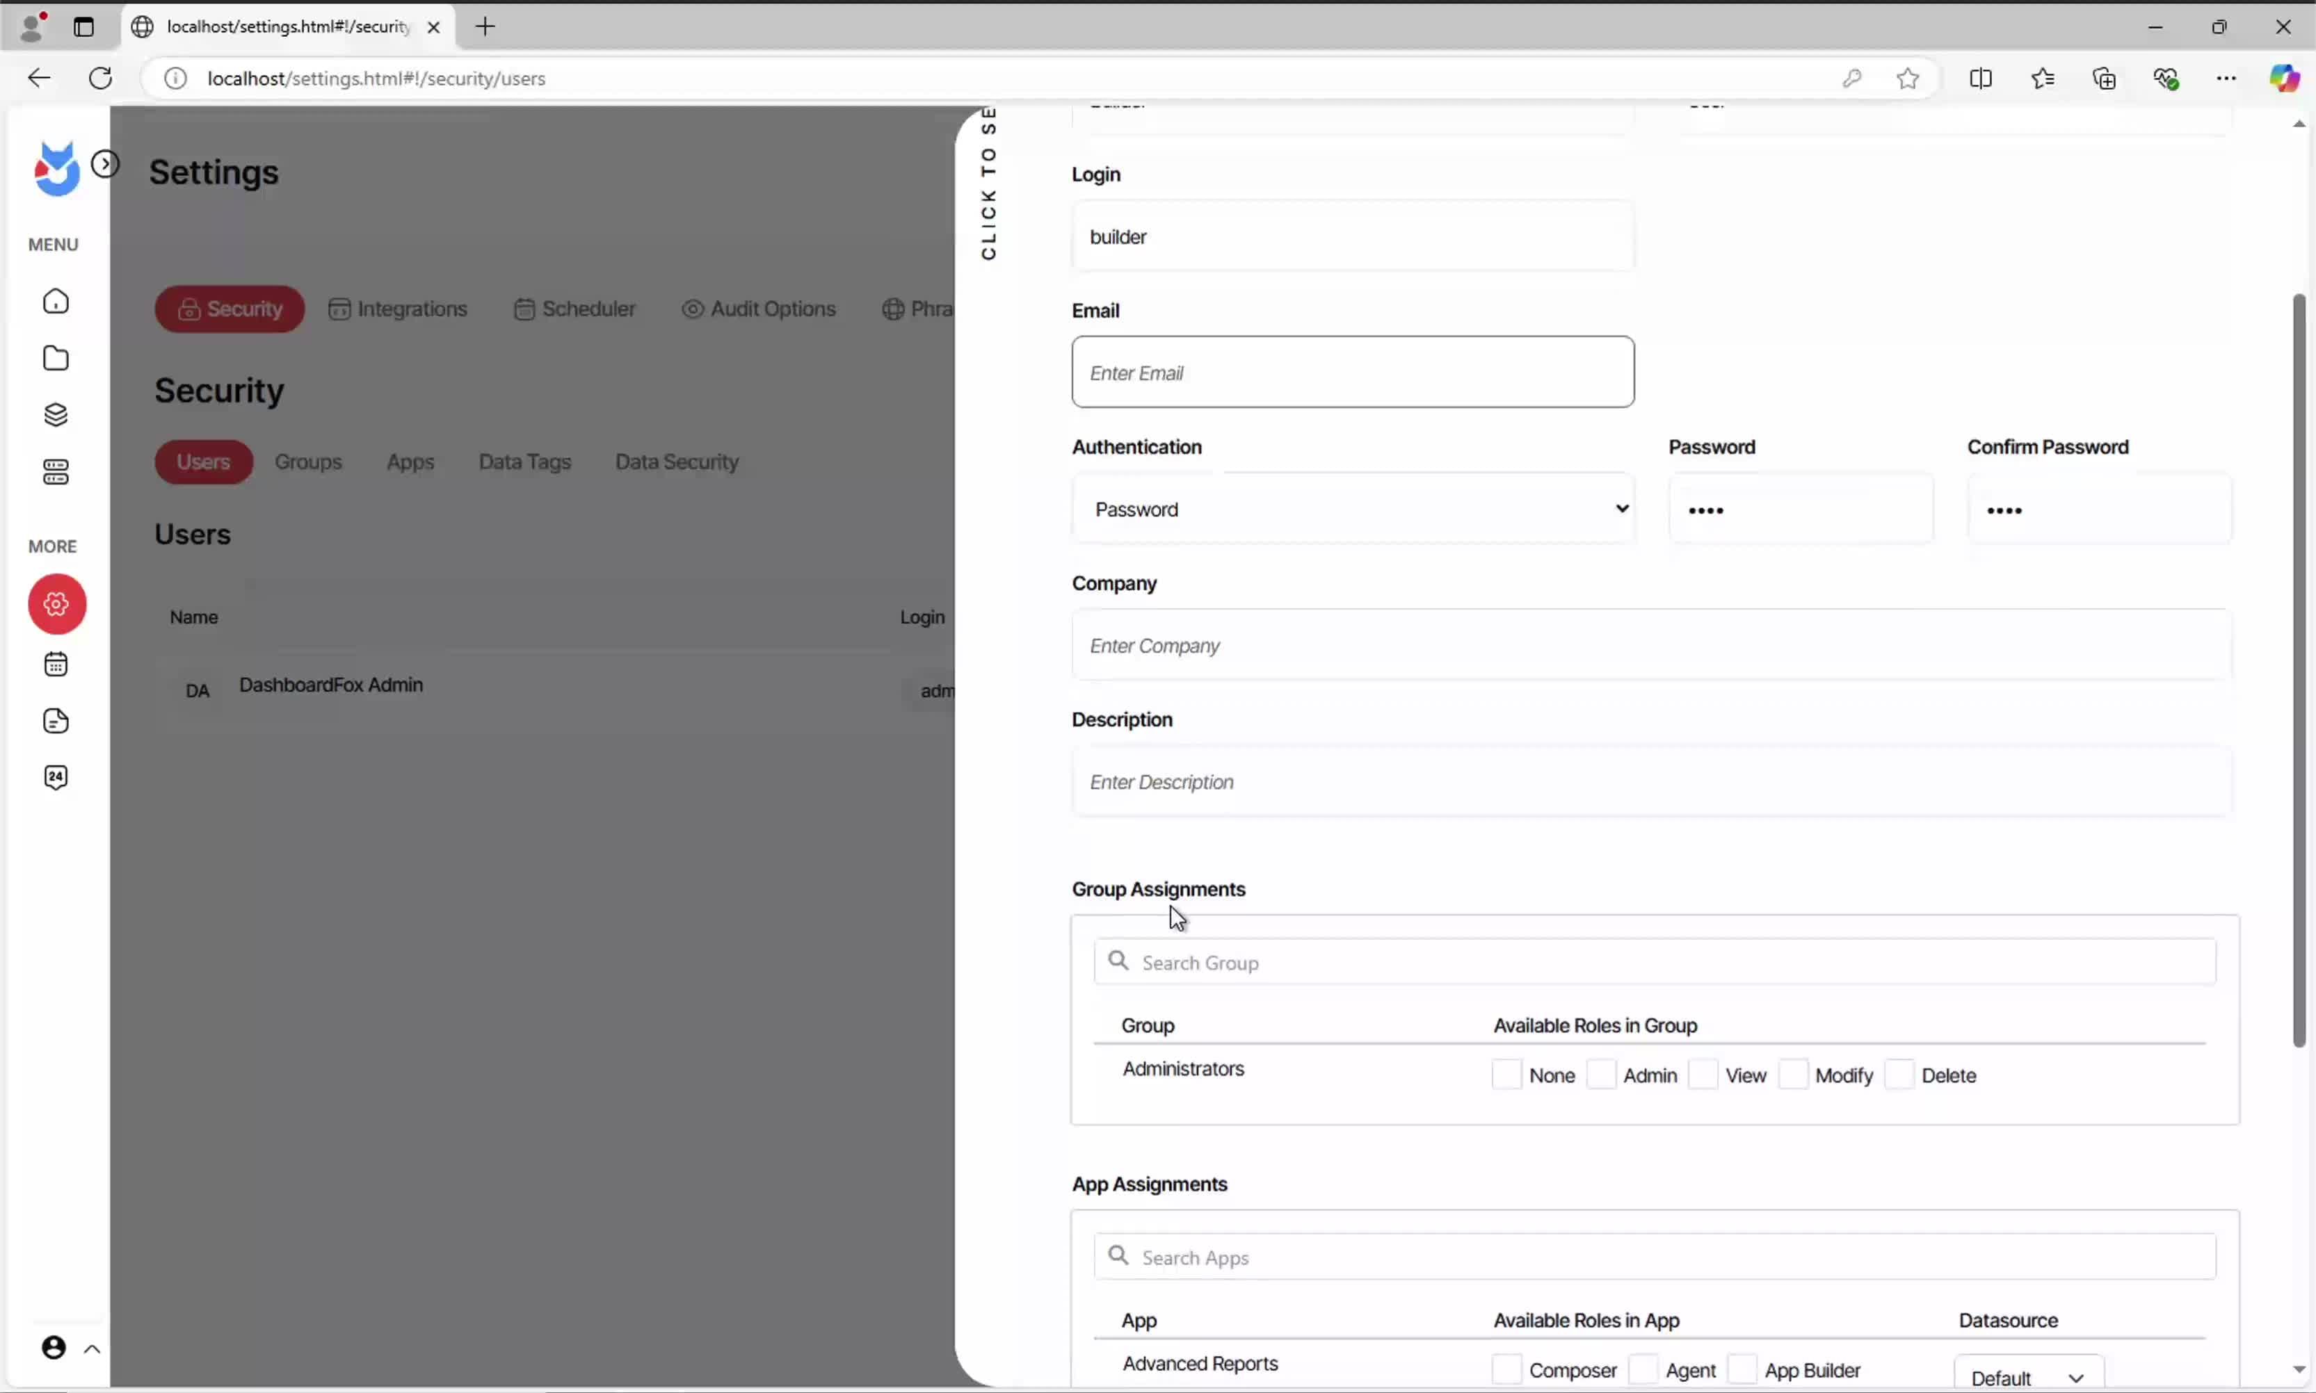Click the 24 support icon in sidebar
This screenshot has width=2316, height=1393.
coord(56,777)
